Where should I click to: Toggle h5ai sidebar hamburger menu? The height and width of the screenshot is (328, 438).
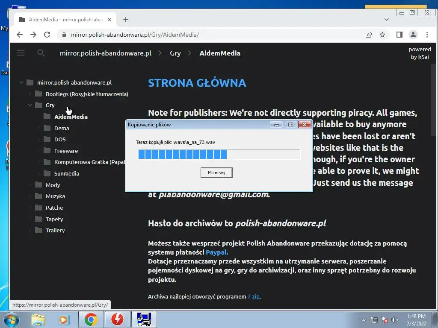point(21,53)
